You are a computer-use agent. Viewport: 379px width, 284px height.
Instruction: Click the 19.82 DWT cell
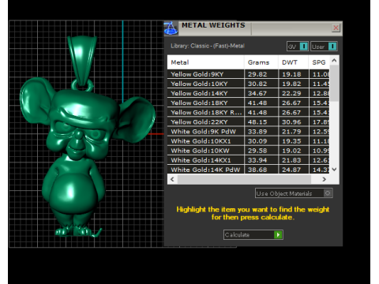[294, 84]
